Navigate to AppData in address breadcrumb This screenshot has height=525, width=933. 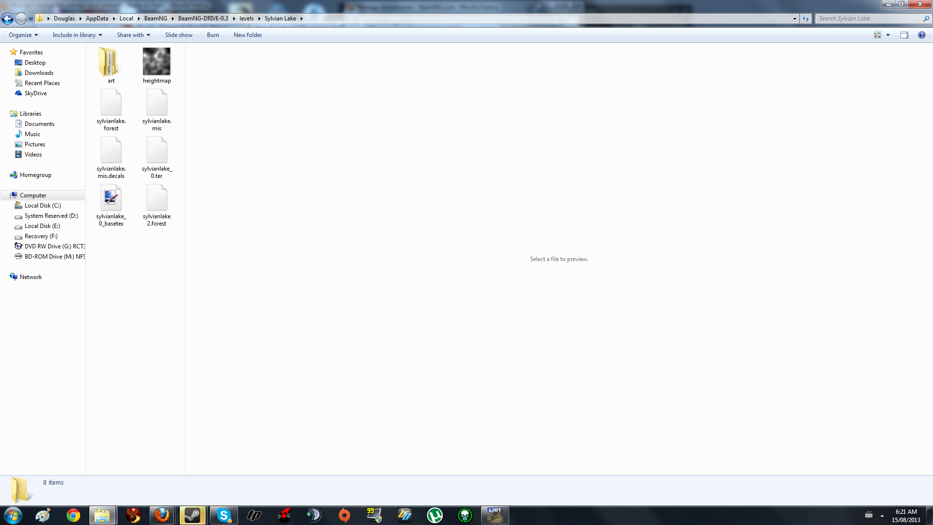(97, 18)
